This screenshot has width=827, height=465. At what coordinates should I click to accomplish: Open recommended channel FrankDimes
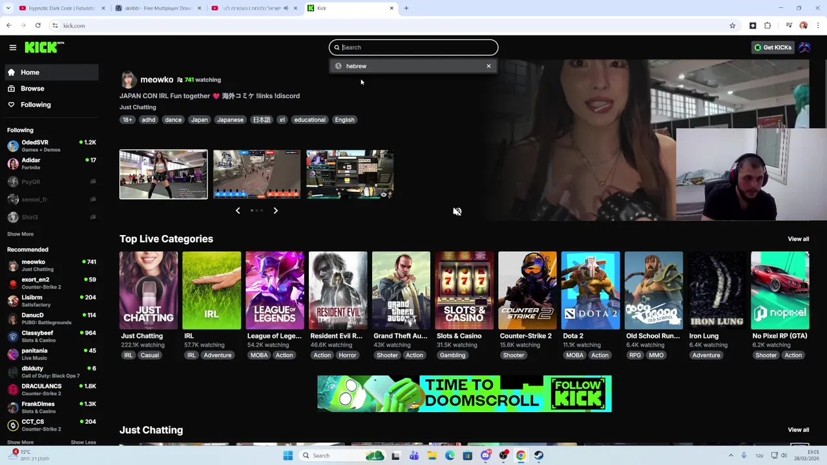[51, 407]
